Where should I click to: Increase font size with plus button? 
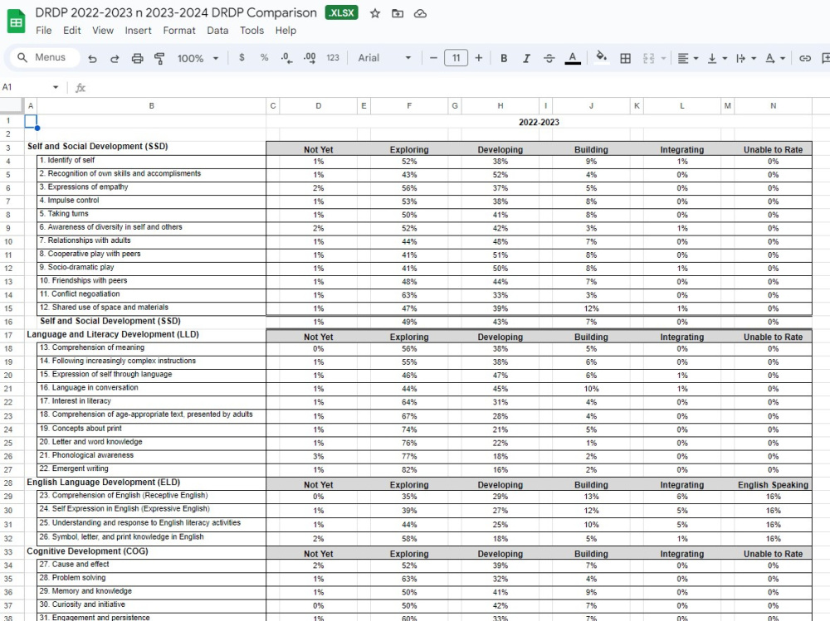479,58
